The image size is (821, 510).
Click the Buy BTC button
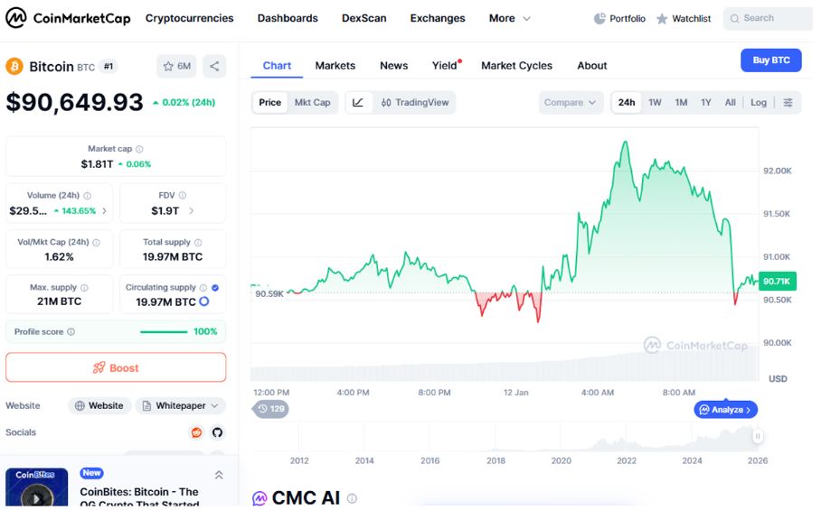(x=770, y=60)
